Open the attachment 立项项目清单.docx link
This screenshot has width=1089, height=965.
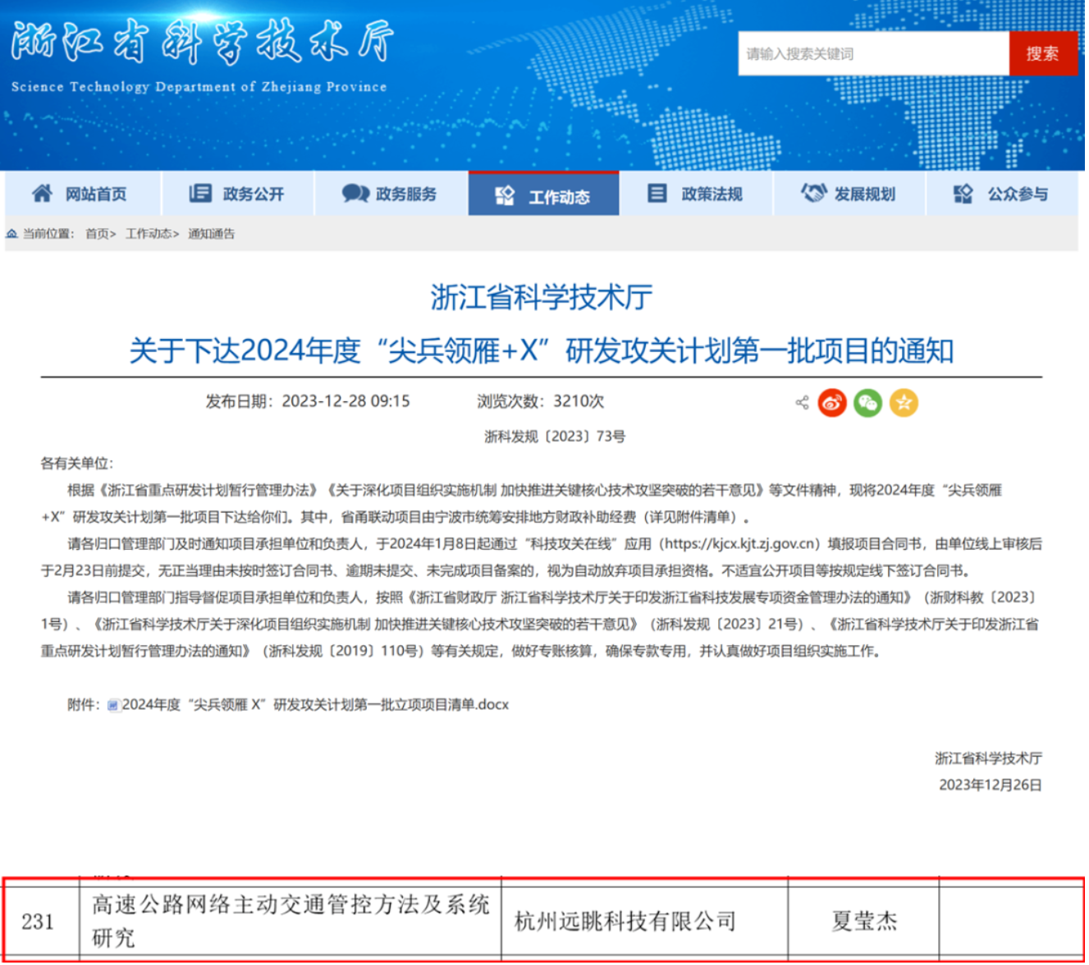[x=315, y=705]
